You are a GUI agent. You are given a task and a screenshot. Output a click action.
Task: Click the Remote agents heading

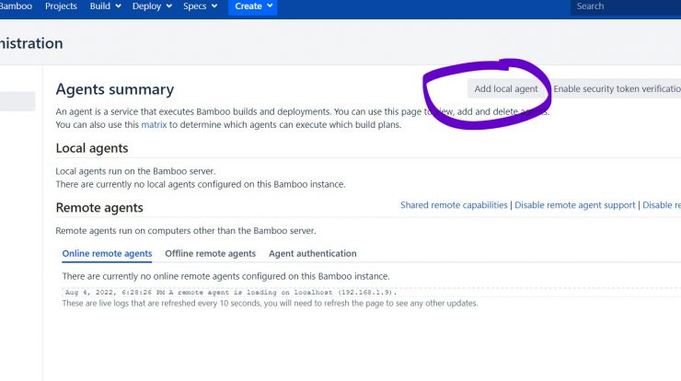(99, 208)
